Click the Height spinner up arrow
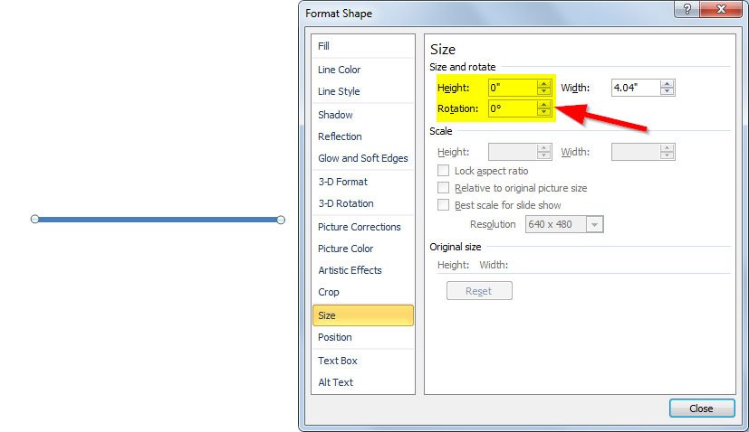 (543, 84)
